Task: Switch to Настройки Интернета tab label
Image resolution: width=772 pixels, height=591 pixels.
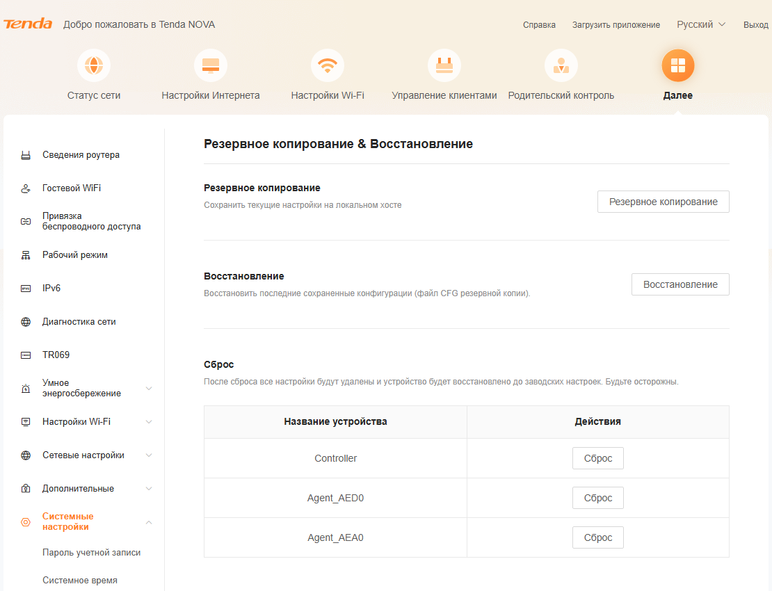Action: (x=211, y=95)
